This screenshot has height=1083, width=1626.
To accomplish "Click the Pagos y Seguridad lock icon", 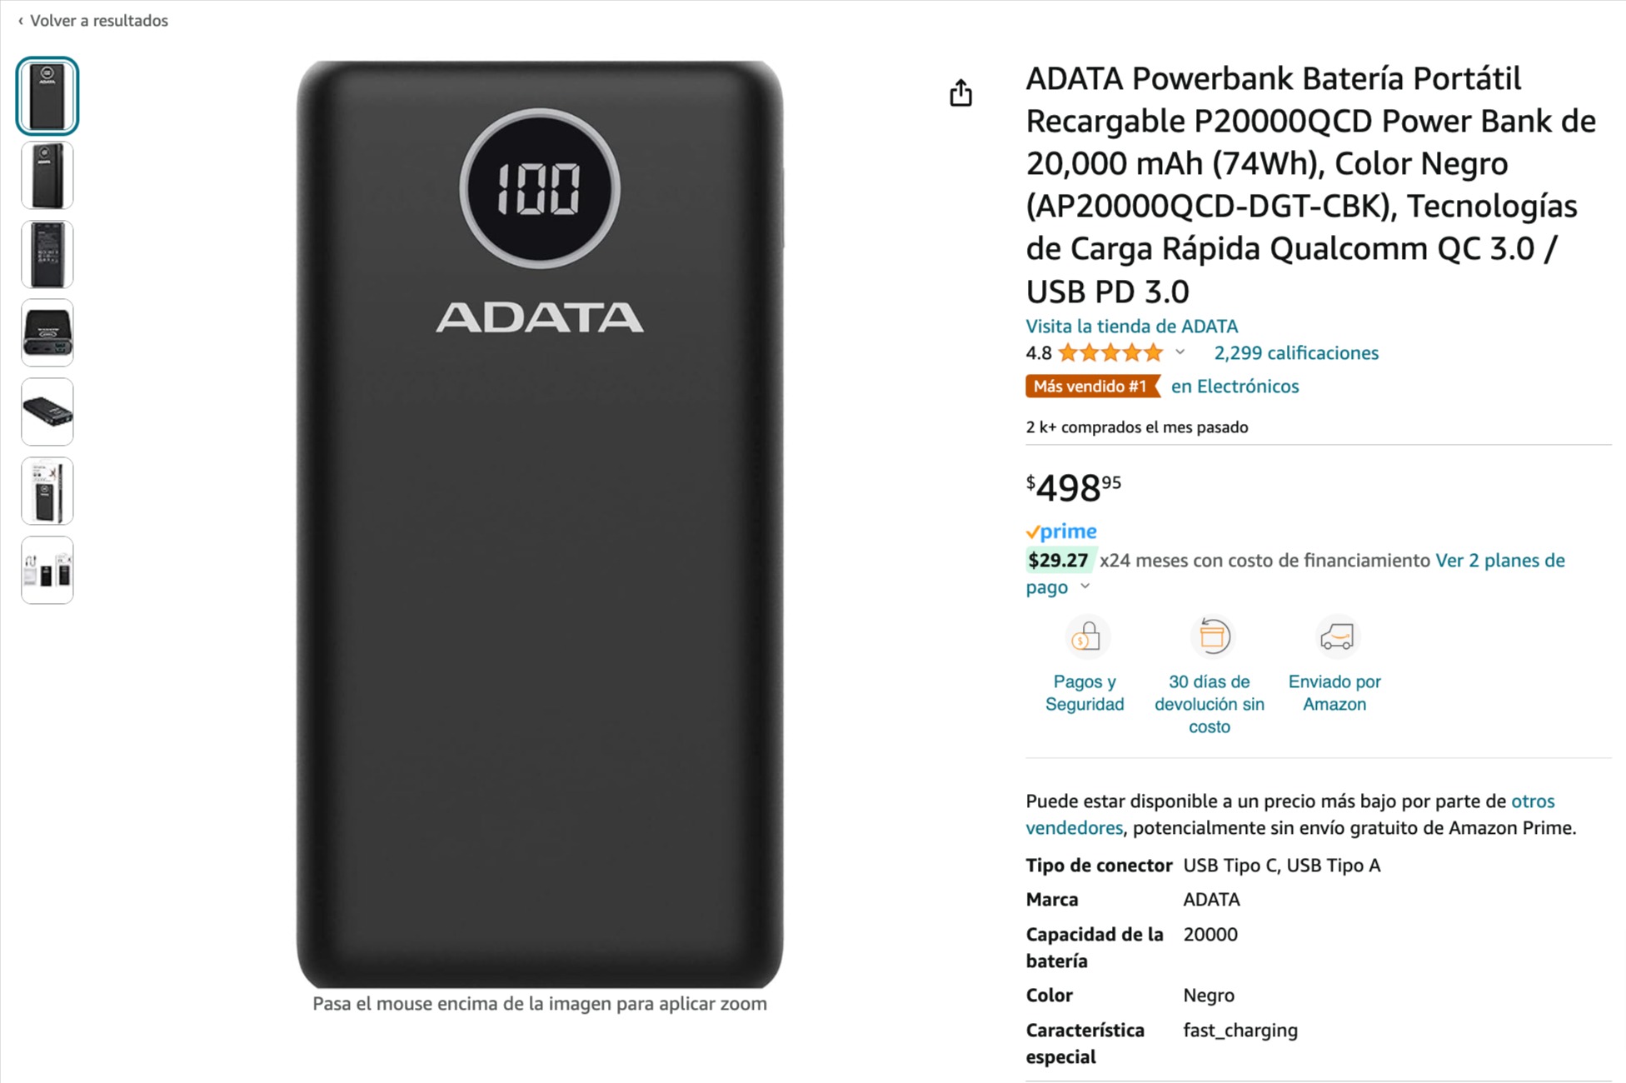I will pos(1085,637).
